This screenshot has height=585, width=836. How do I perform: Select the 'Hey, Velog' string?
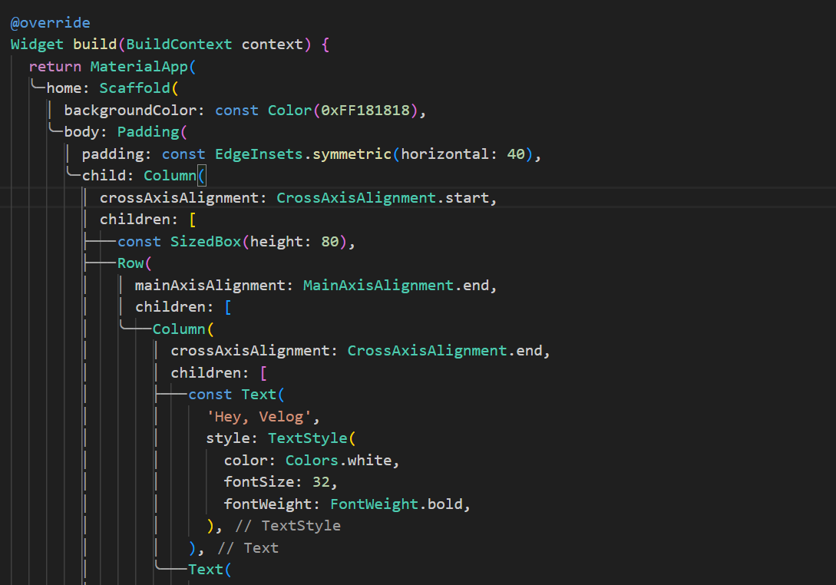pyautogui.click(x=259, y=416)
